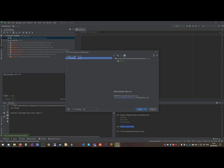Viewport: 224px width, 168px height.
Task: Open the Python Console tab
Action: click(54, 139)
